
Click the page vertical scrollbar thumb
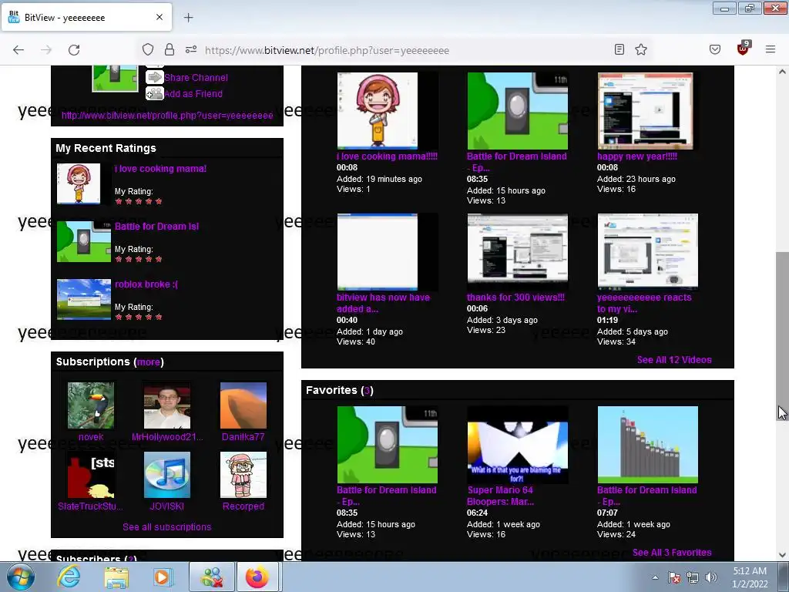[783, 335]
